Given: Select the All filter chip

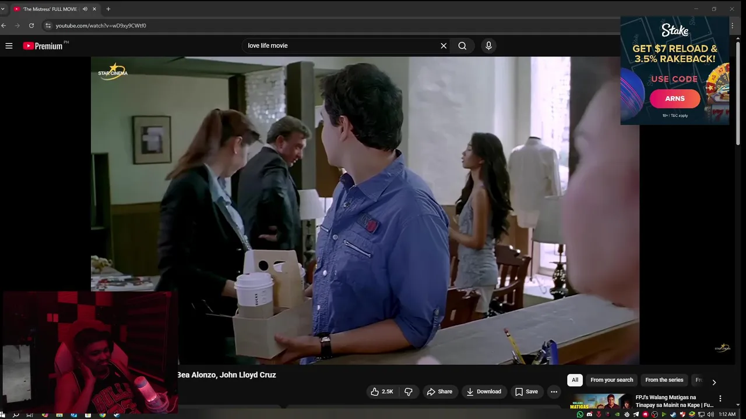Looking at the screenshot, I should click(x=575, y=380).
